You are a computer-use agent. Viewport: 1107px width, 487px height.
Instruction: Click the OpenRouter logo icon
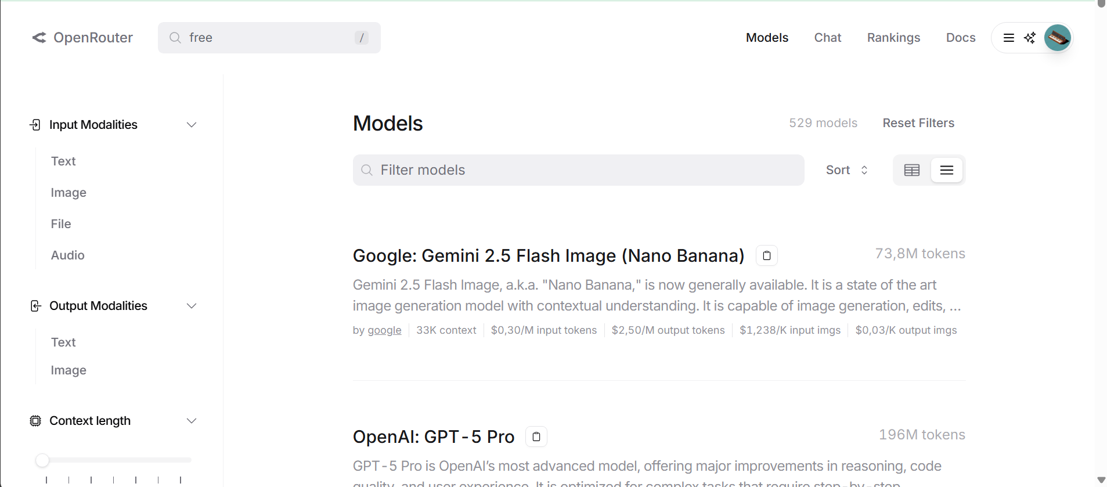coord(39,38)
